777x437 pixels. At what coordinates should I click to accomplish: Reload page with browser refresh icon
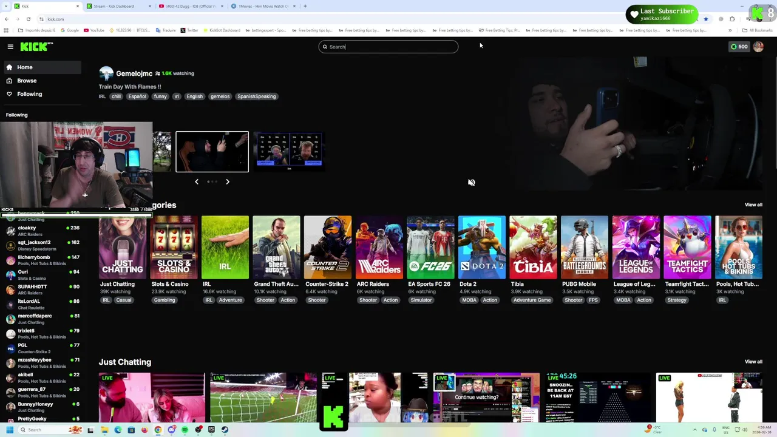pos(28,19)
